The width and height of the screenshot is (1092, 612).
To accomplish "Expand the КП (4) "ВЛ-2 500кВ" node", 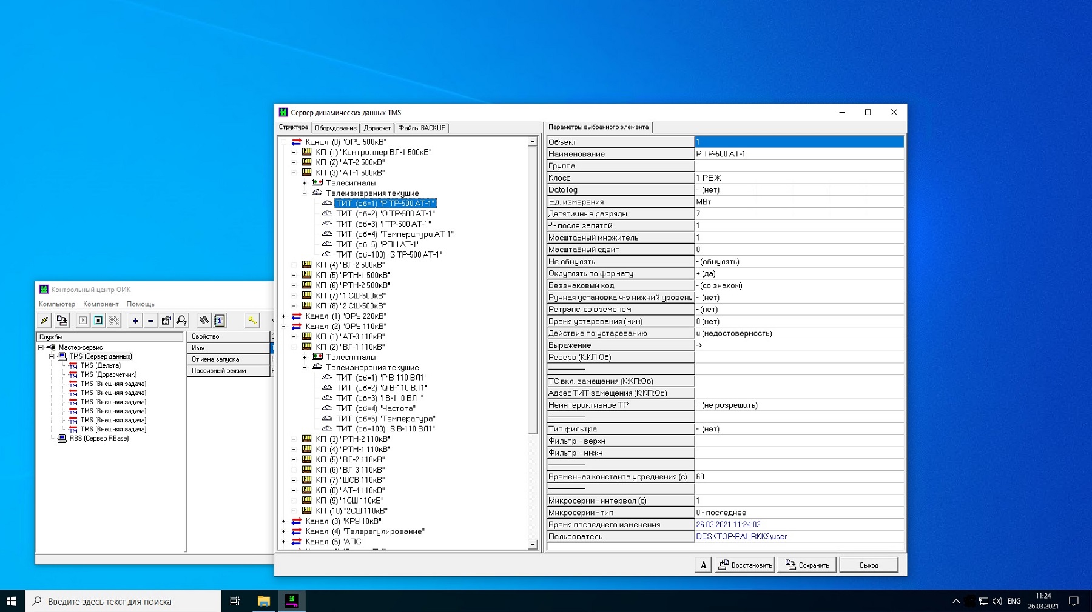I will coord(294,265).
